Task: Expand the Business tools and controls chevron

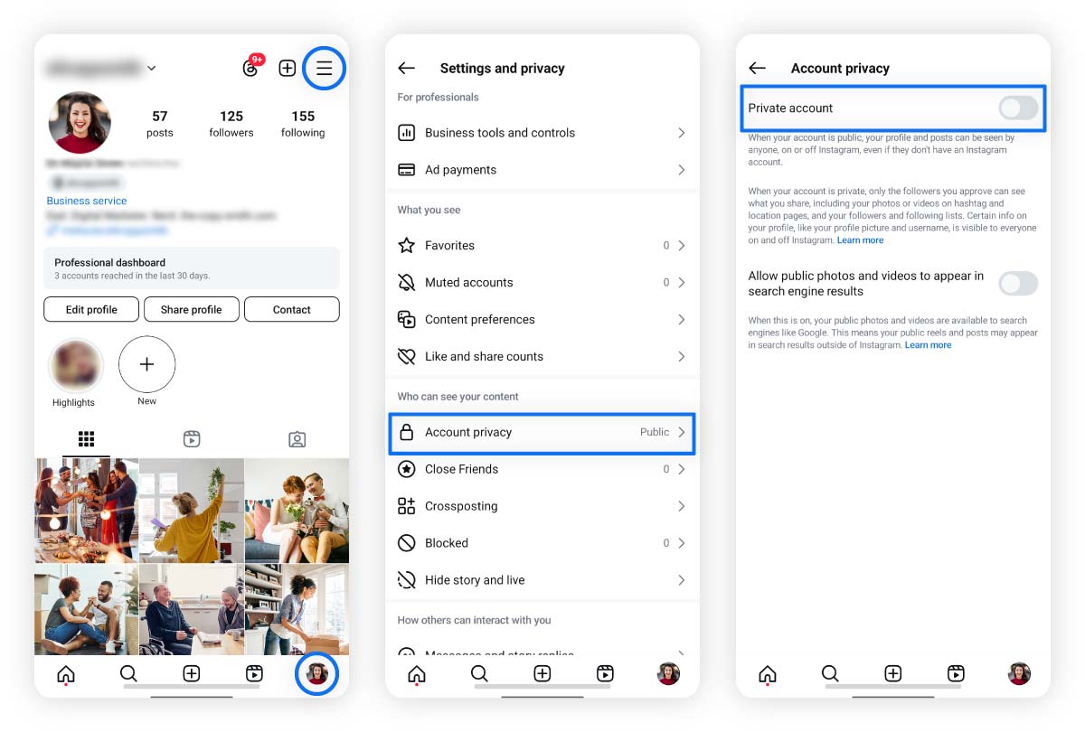Action: pyautogui.click(x=682, y=133)
